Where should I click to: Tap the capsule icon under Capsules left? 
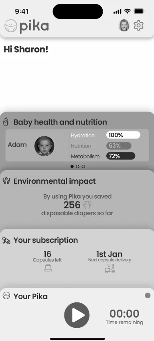point(48,267)
